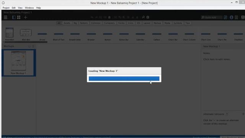Viewport: 245px width, 138px height.
Task: Switch to grid thumbnails view
Action: (19, 17)
